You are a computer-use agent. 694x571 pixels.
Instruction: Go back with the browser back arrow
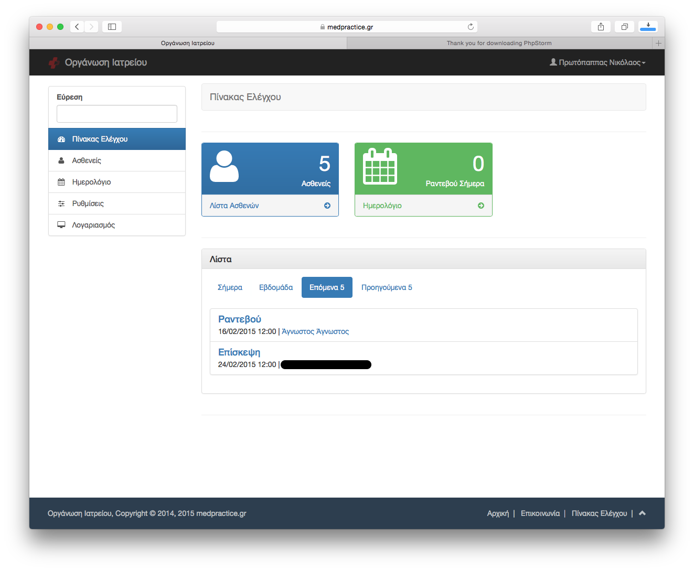tap(77, 27)
